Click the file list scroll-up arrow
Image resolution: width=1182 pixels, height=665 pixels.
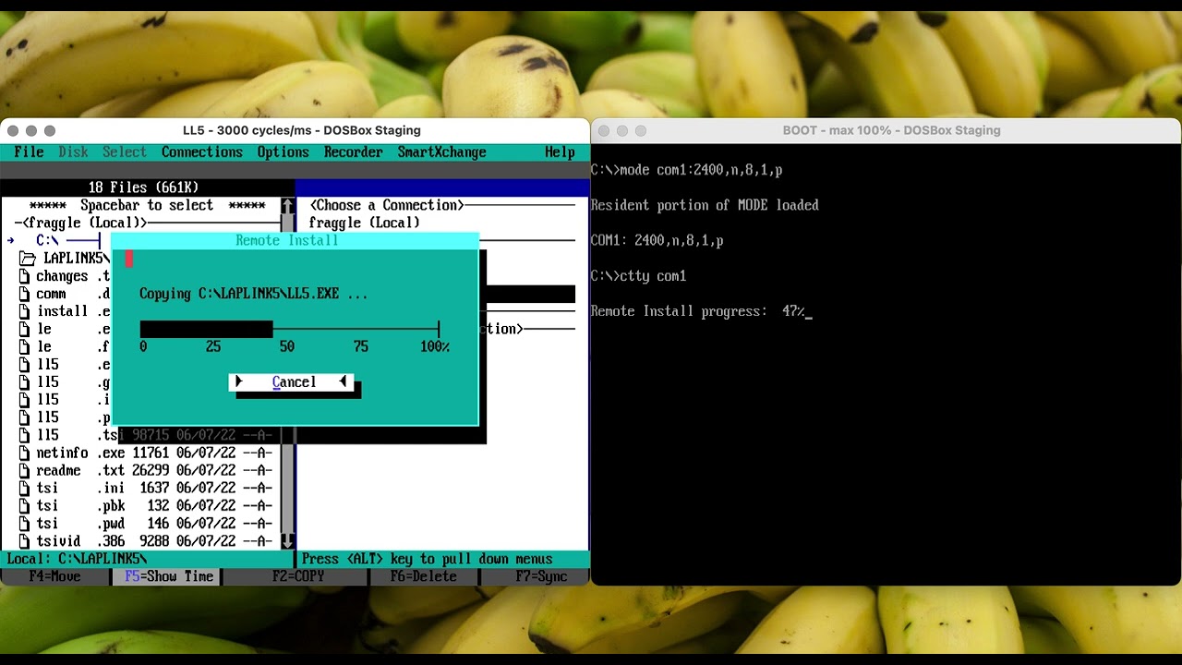pyautogui.click(x=287, y=206)
